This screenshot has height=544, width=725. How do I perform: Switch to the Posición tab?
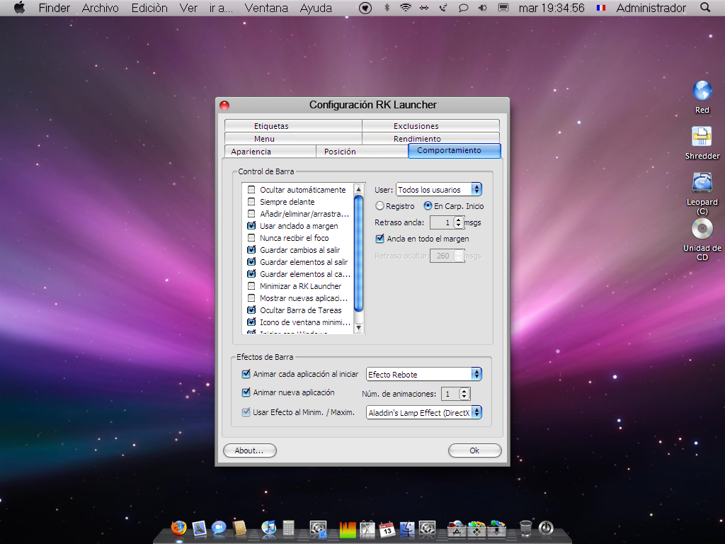[362, 152]
